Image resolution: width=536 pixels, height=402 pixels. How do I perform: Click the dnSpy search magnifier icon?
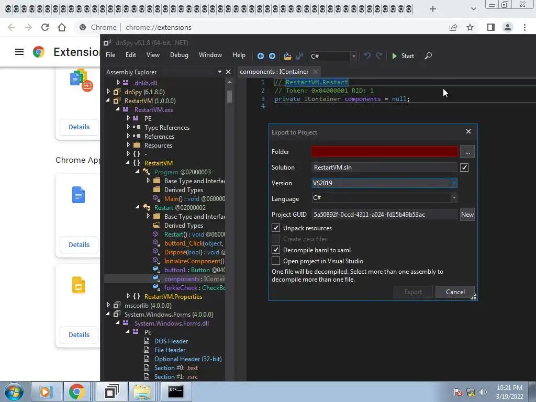(x=428, y=55)
